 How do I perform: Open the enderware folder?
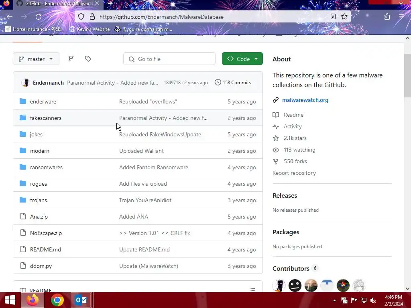tap(43, 101)
